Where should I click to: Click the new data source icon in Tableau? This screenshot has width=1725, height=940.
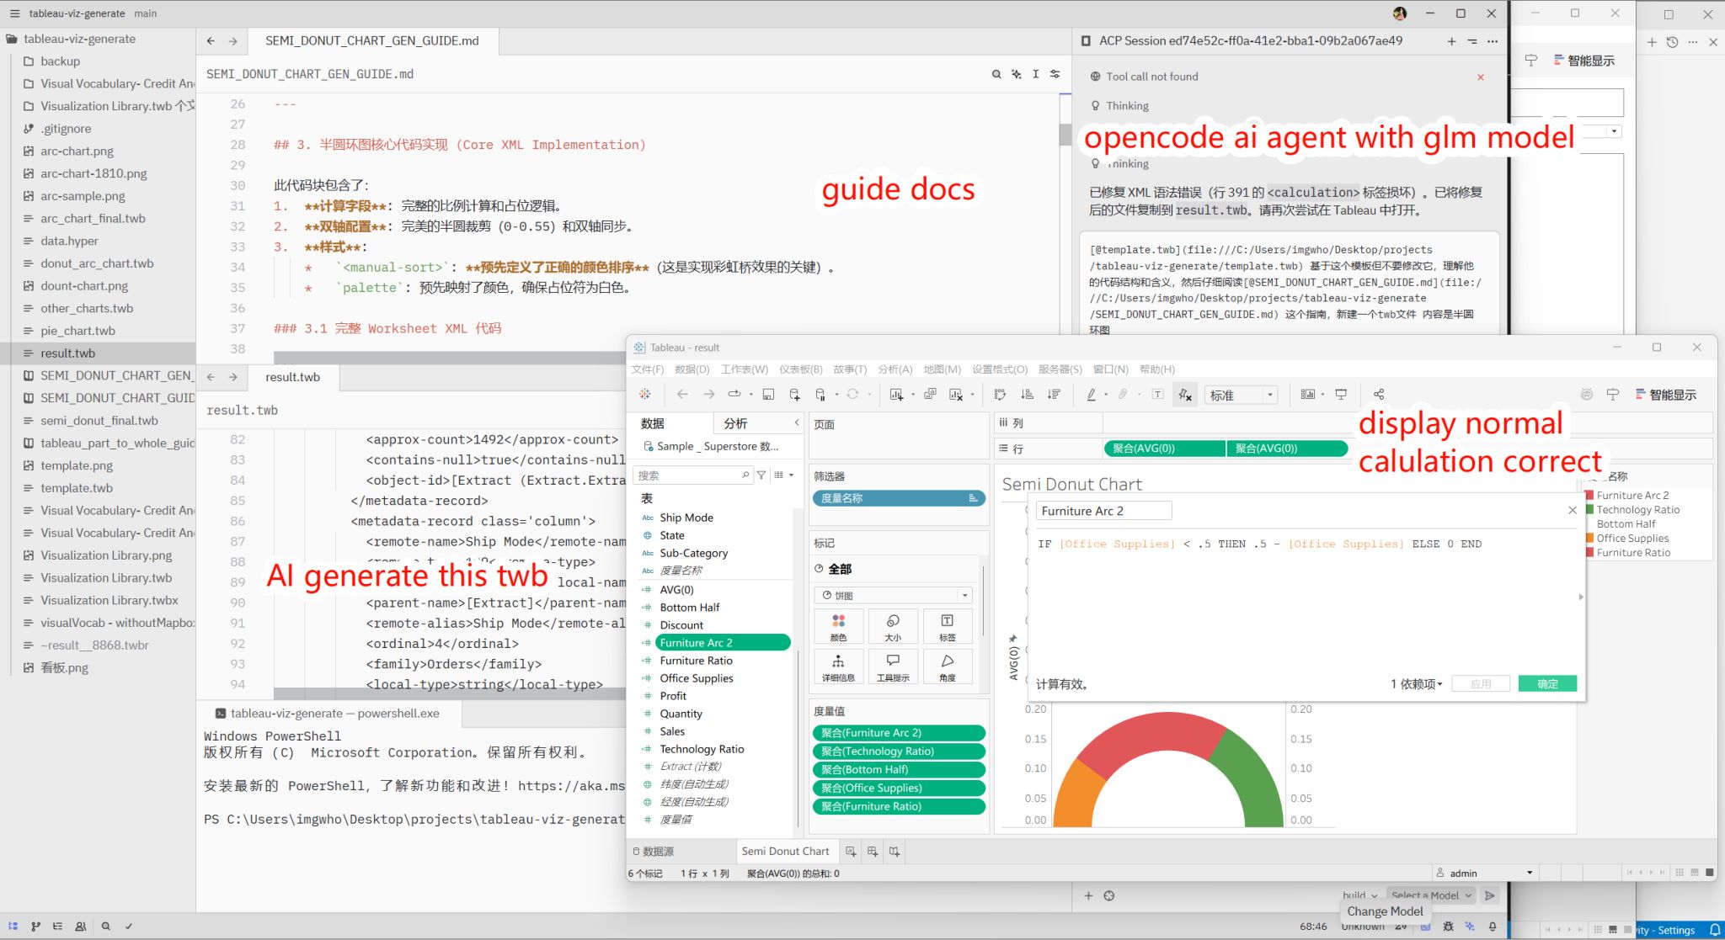794,394
